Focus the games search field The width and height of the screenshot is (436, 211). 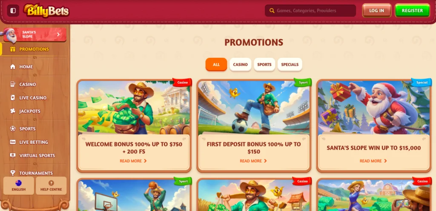coord(310,11)
